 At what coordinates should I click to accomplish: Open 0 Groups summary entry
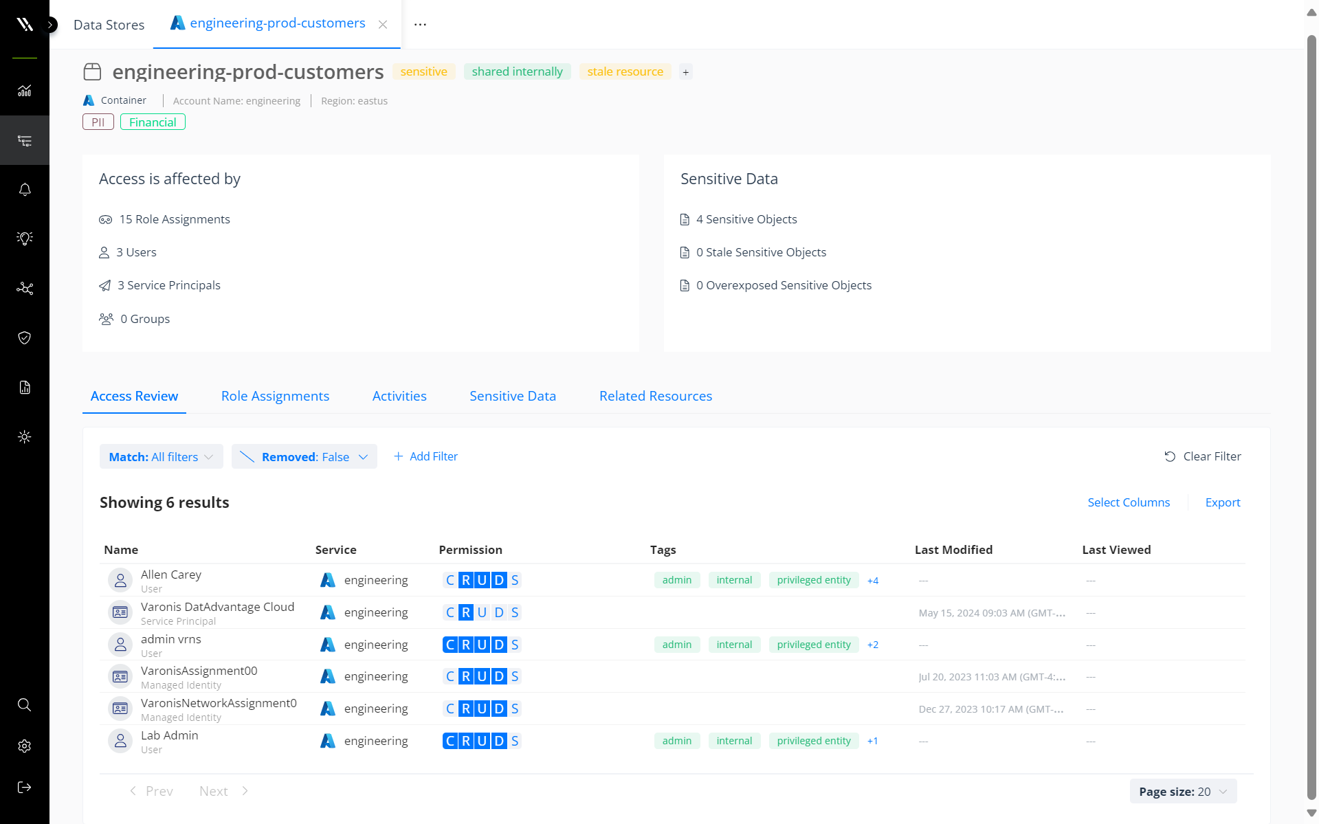point(135,319)
